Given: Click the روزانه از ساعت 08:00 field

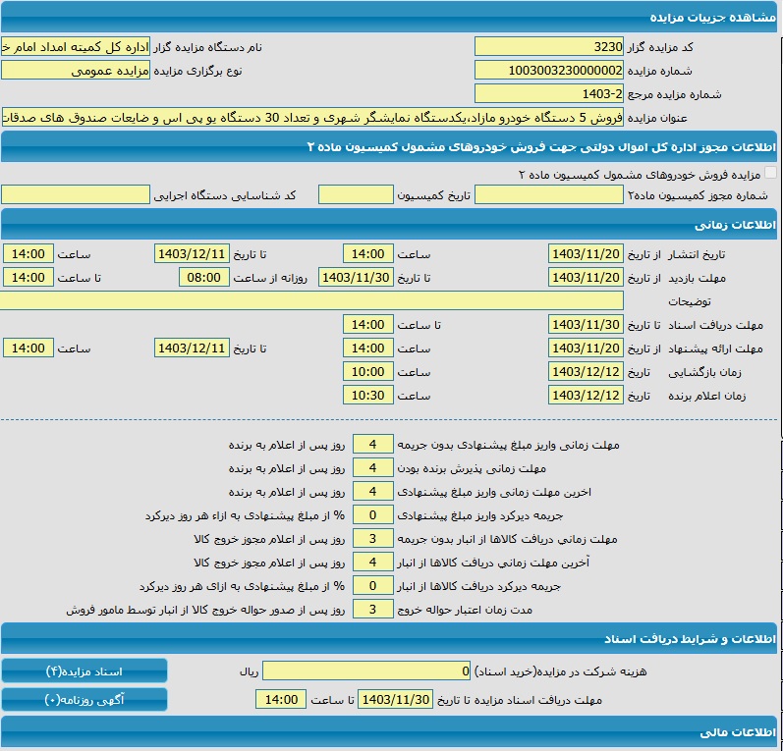Looking at the screenshot, I should pyautogui.click(x=204, y=277).
